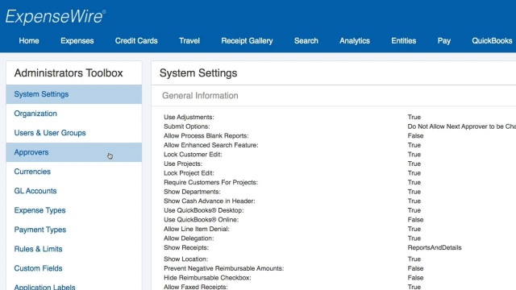Go to Credit Cards
This screenshot has height=290, width=516.
pos(136,41)
